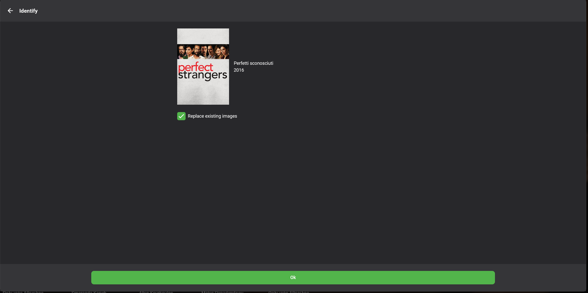588x293 pixels.
Task: Click the Identify header title
Action: click(28, 11)
